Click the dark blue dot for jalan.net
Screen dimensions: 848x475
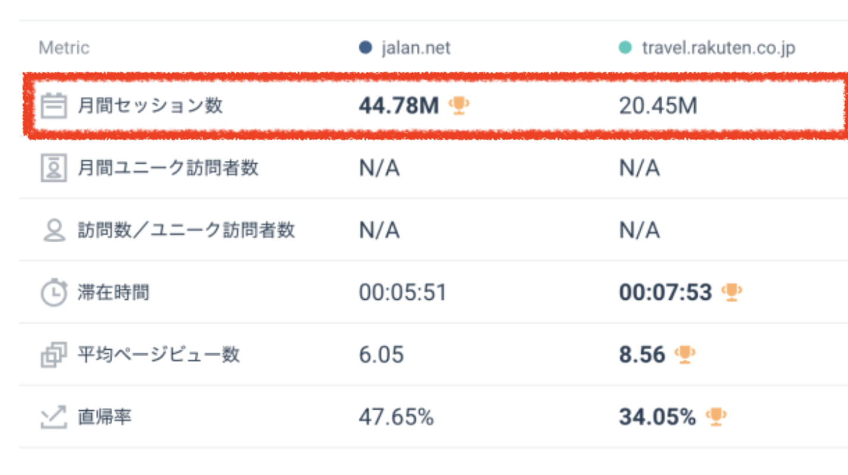pos(366,47)
